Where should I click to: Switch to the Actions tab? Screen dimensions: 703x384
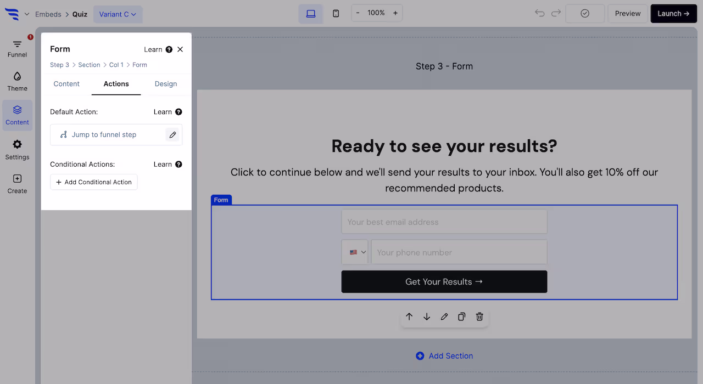point(116,84)
